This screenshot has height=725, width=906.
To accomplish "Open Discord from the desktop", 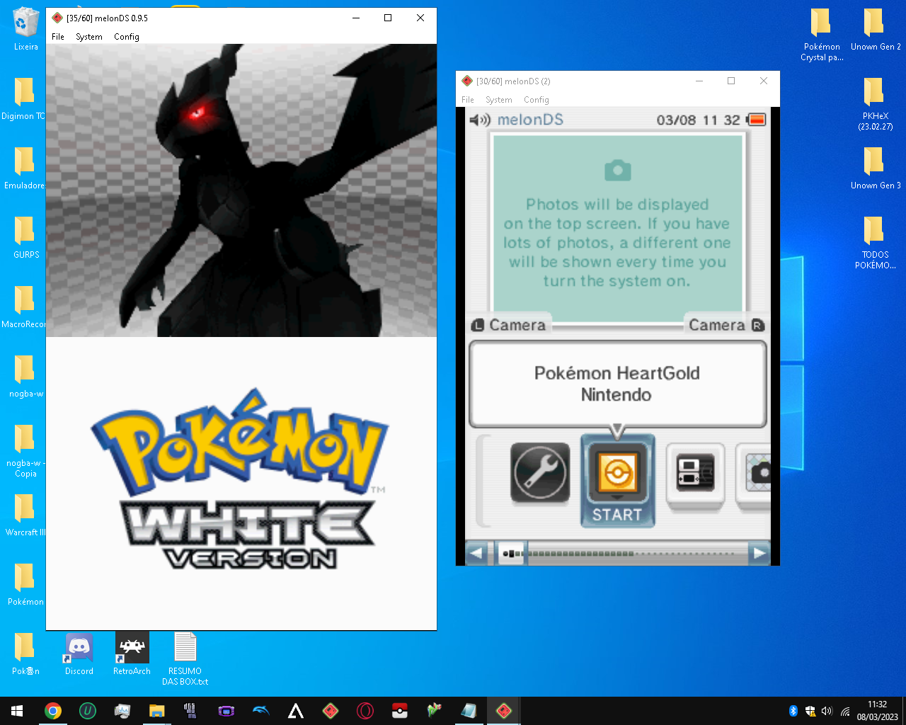I will [x=78, y=648].
